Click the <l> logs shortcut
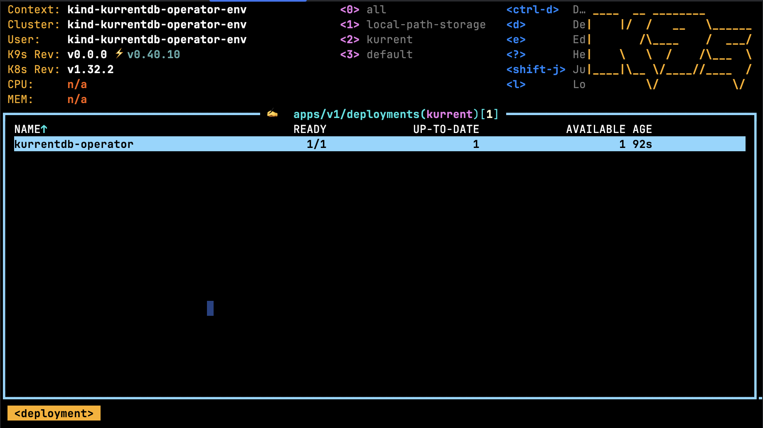 [x=516, y=84]
